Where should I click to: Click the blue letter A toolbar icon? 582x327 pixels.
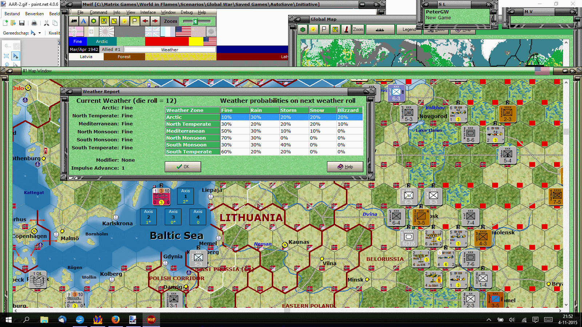click(x=84, y=21)
